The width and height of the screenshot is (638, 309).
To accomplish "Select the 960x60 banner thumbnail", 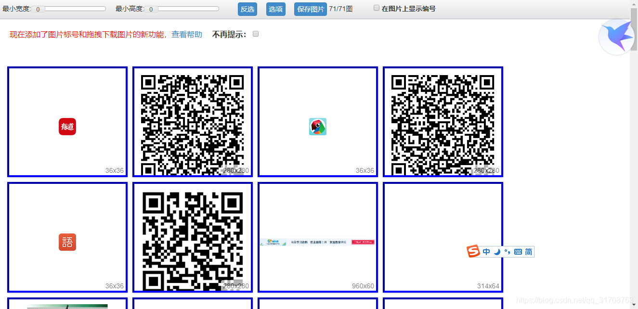I will [318, 237].
